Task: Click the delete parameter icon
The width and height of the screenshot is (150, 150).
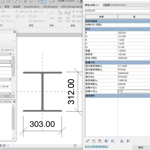Action: click(x=100, y=141)
